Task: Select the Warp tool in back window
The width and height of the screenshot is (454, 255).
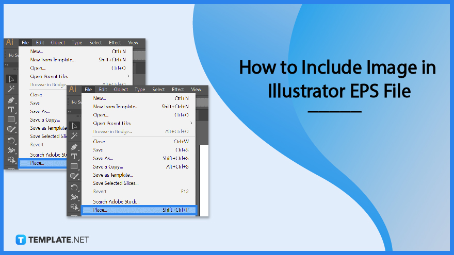Action: [x=11, y=150]
